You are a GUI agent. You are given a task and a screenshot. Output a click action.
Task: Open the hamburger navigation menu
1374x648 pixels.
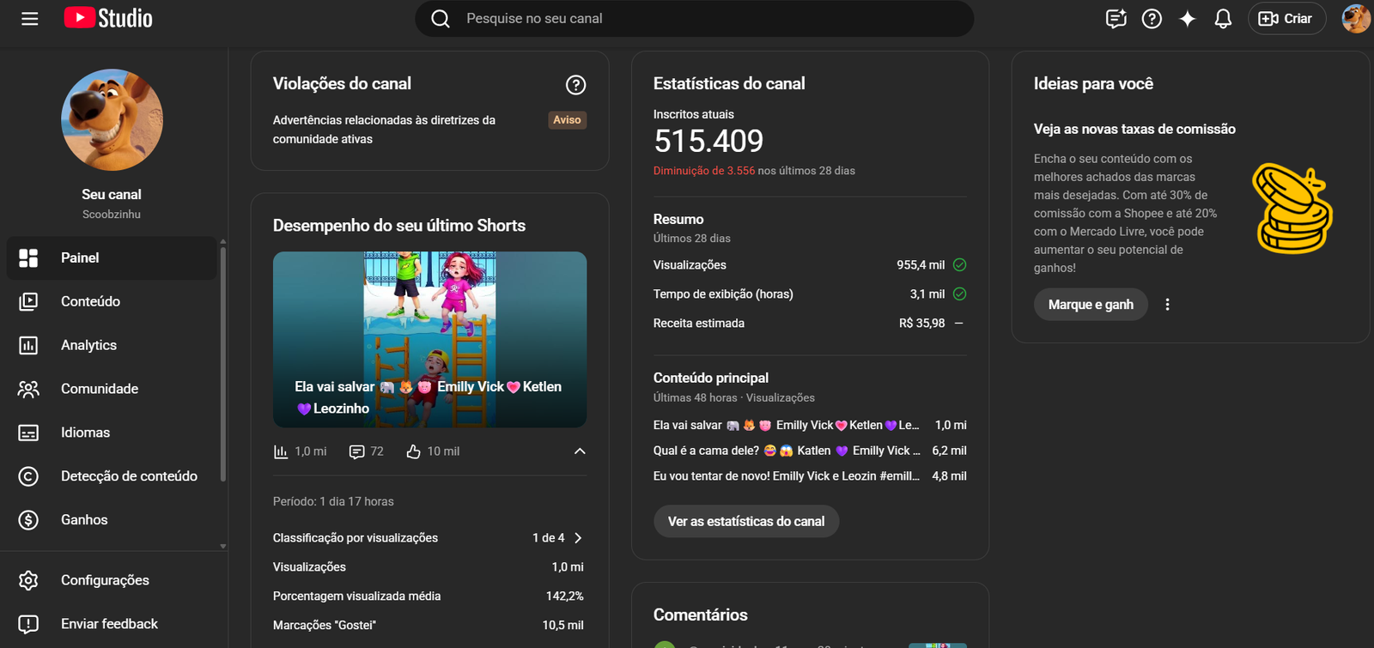pyautogui.click(x=29, y=18)
